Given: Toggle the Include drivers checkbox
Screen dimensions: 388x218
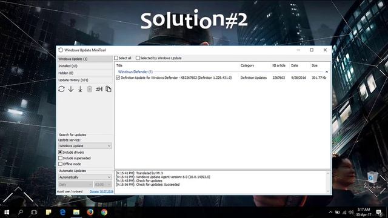Looking at the screenshot, I should 61,152.
